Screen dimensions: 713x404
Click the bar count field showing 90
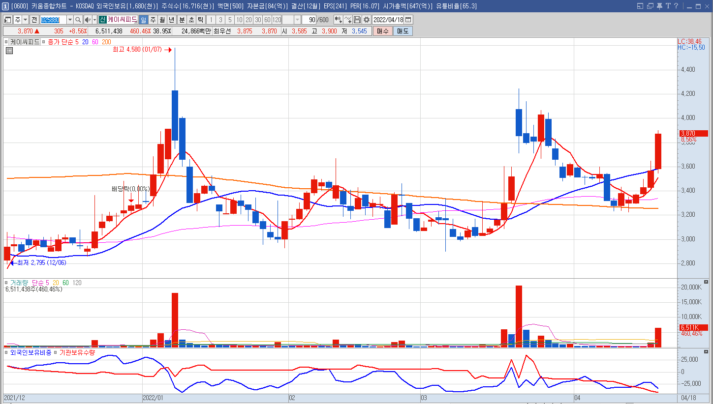coord(309,20)
